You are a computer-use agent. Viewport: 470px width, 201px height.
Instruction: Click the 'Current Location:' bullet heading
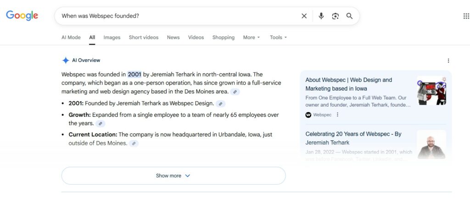(x=93, y=135)
